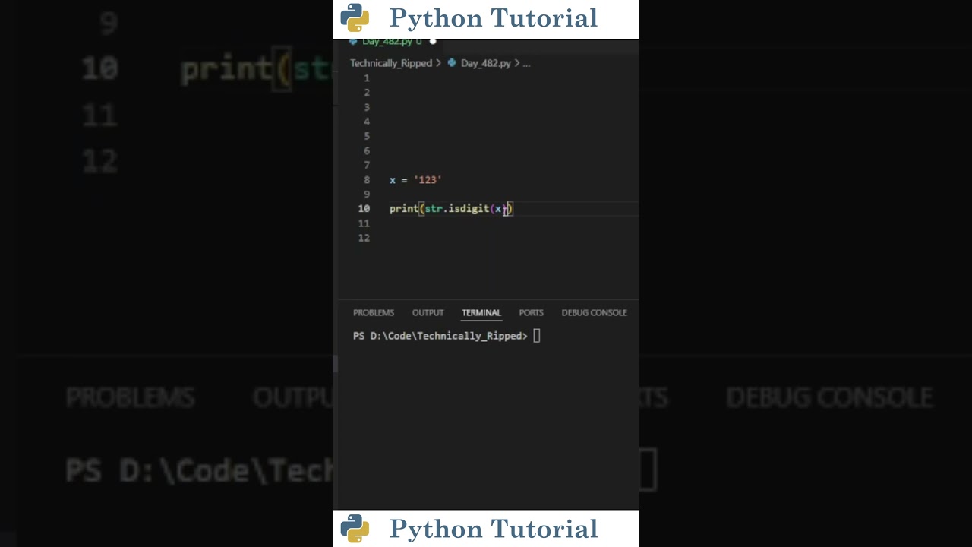Click line number 12 in the gutter
This screenshot has height=547, width=972.
click(364, 238)
